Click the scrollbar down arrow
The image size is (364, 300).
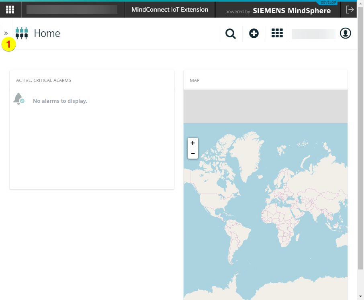tap(360, 296)
